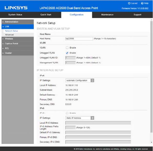Go to the Quick Start tab
This screenshot has height=151, width=153.
[46, 15]
